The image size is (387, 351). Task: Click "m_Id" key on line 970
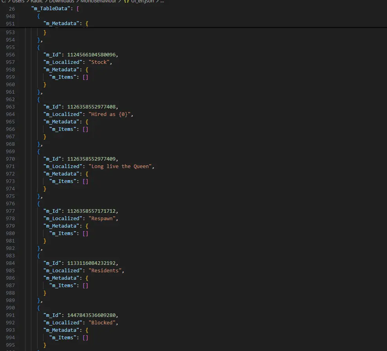(52, 159)
